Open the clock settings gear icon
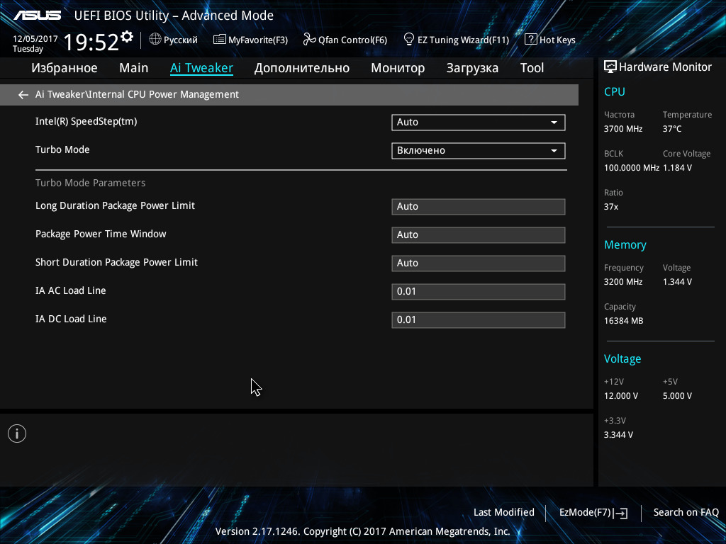The image size is (726, 544). (x=126, y=37)
